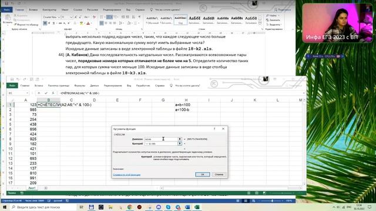Open Word's Файл tab

6,9
